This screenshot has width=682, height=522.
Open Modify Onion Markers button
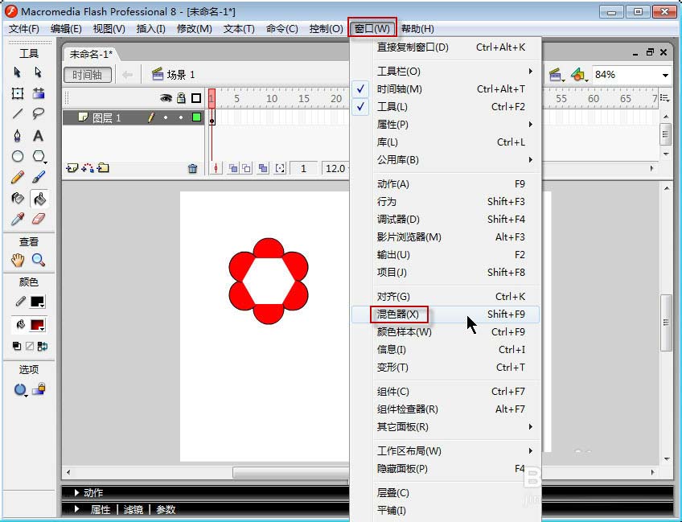click(280, 168)
